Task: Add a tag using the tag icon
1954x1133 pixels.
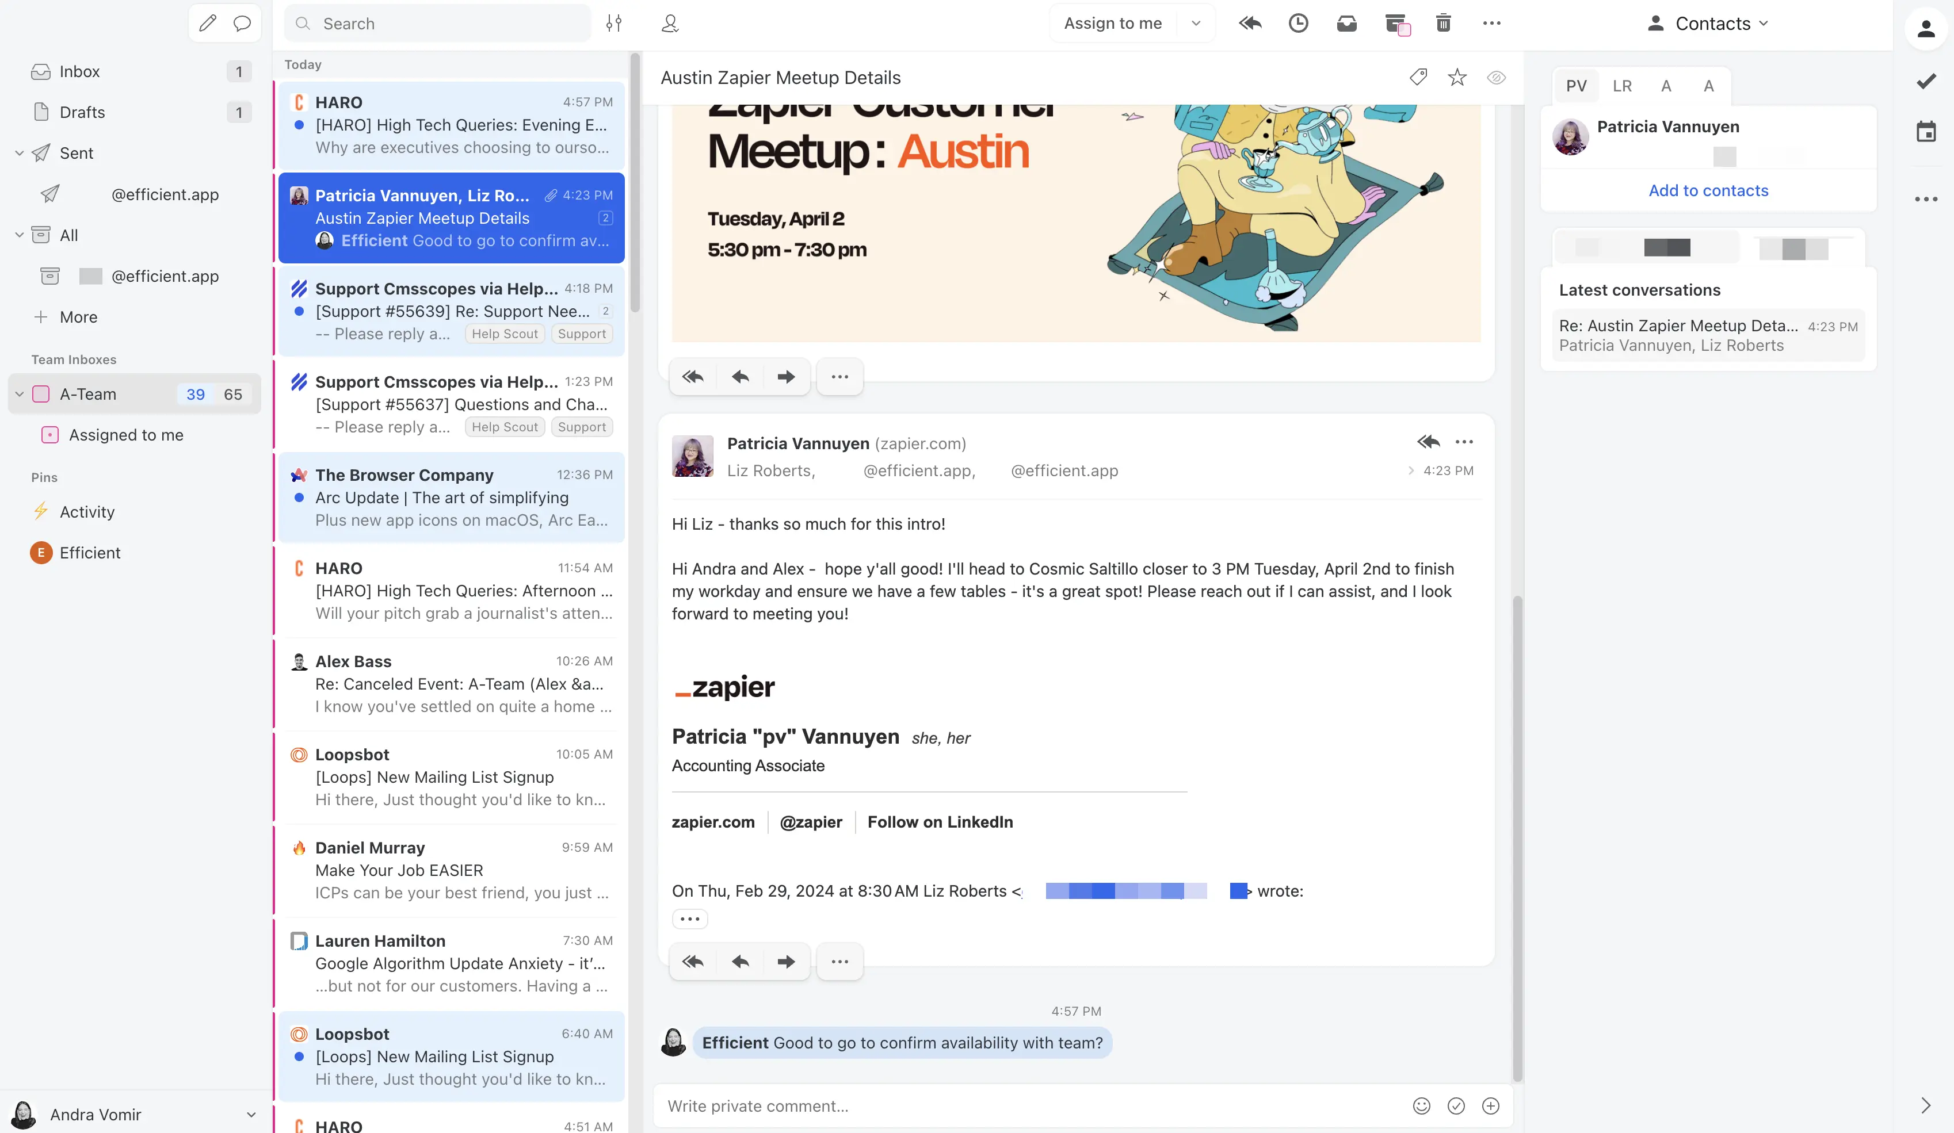Action: [1417, 76]
